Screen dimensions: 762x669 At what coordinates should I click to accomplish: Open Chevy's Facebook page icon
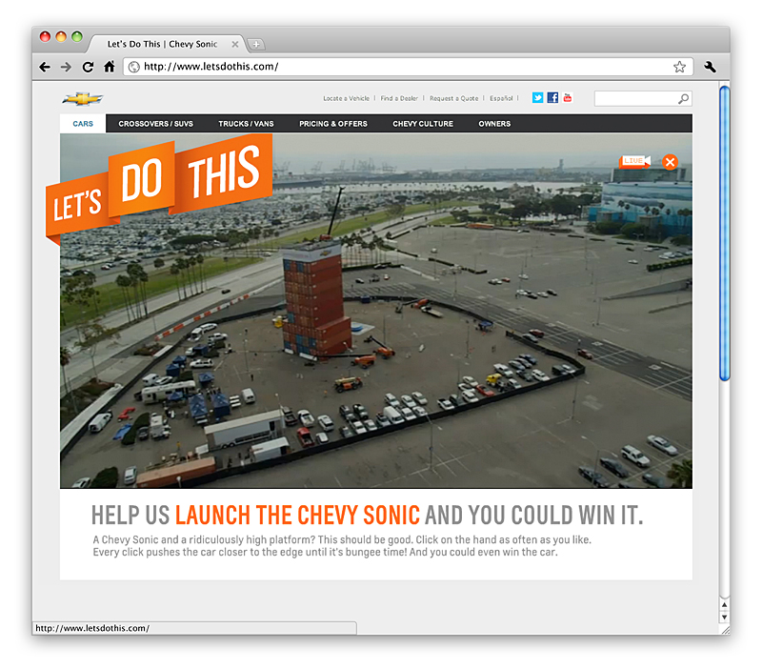552,98
